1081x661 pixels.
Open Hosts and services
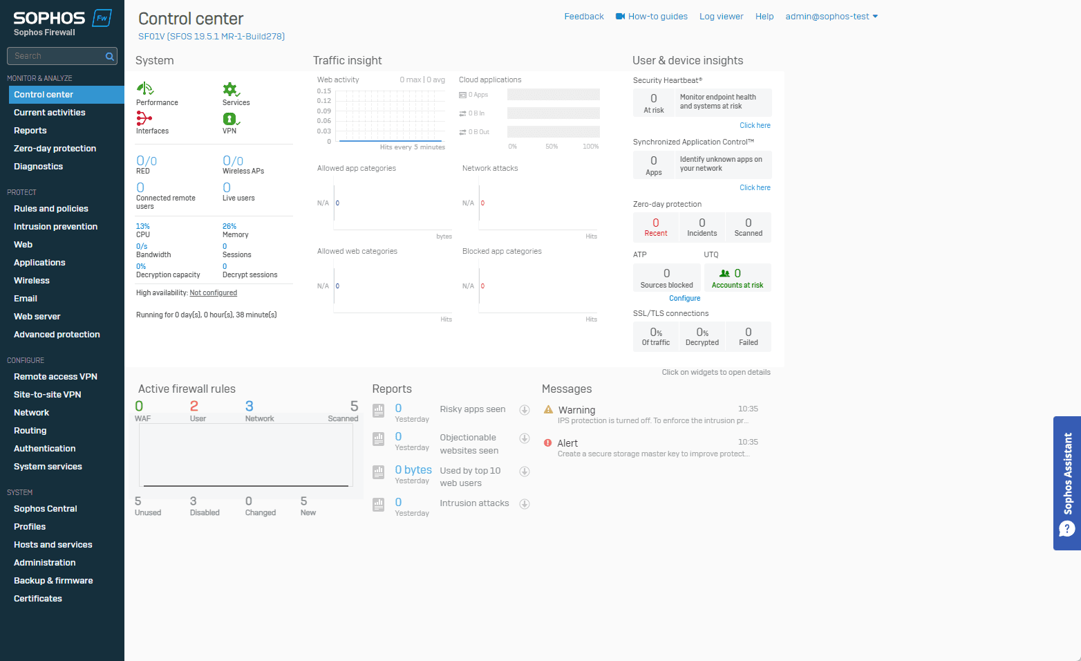tap(53, 545)
